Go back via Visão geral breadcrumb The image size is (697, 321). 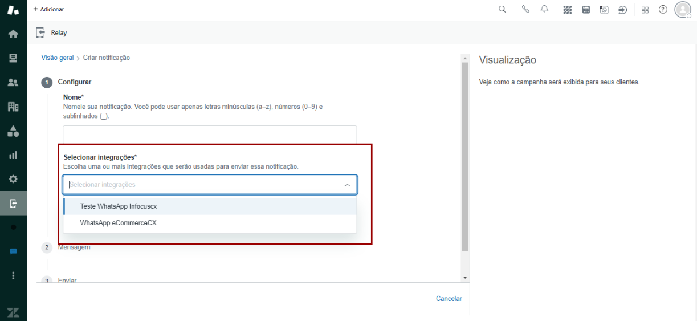tap(58, 58)
